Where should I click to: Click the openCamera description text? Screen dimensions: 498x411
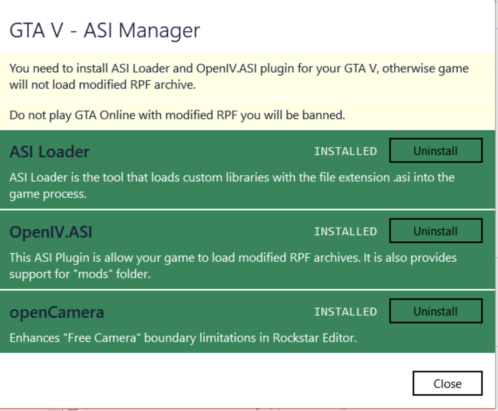coord(183,338)
